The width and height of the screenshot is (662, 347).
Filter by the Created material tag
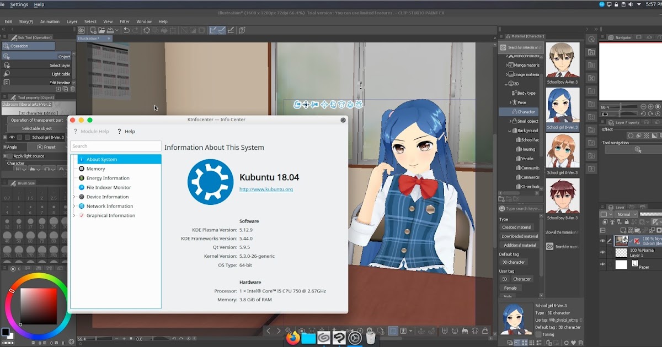point(517,227)
